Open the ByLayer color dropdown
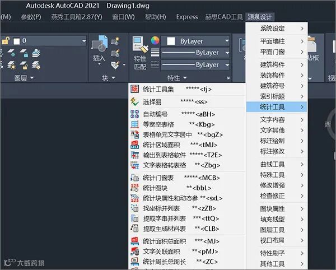 tap(227, 41)
